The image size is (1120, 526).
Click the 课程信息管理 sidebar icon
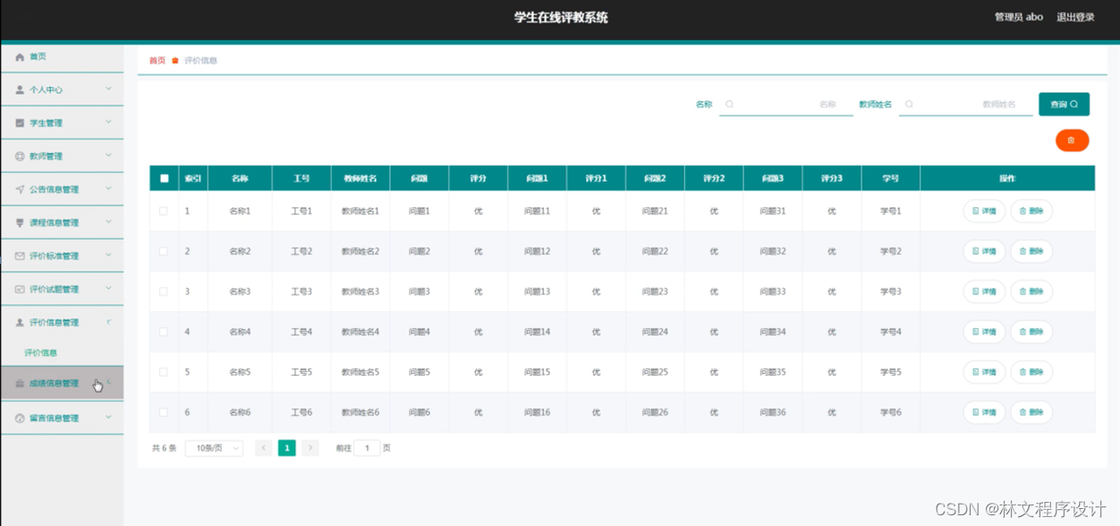(20, 223)
